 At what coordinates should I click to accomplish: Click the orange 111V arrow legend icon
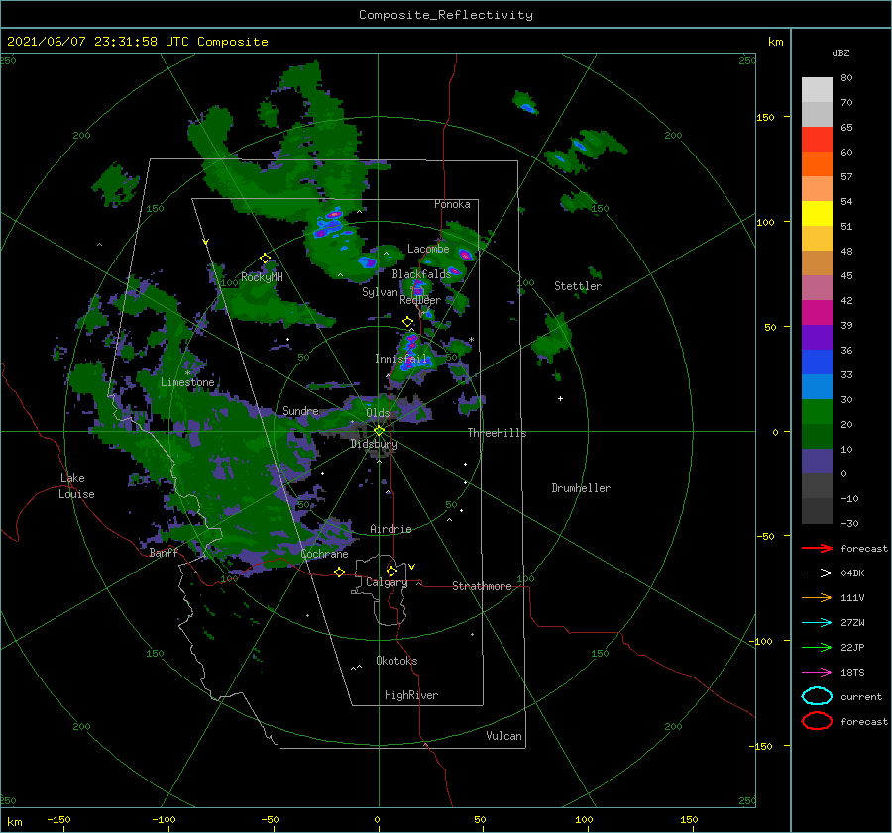[817, 597]
